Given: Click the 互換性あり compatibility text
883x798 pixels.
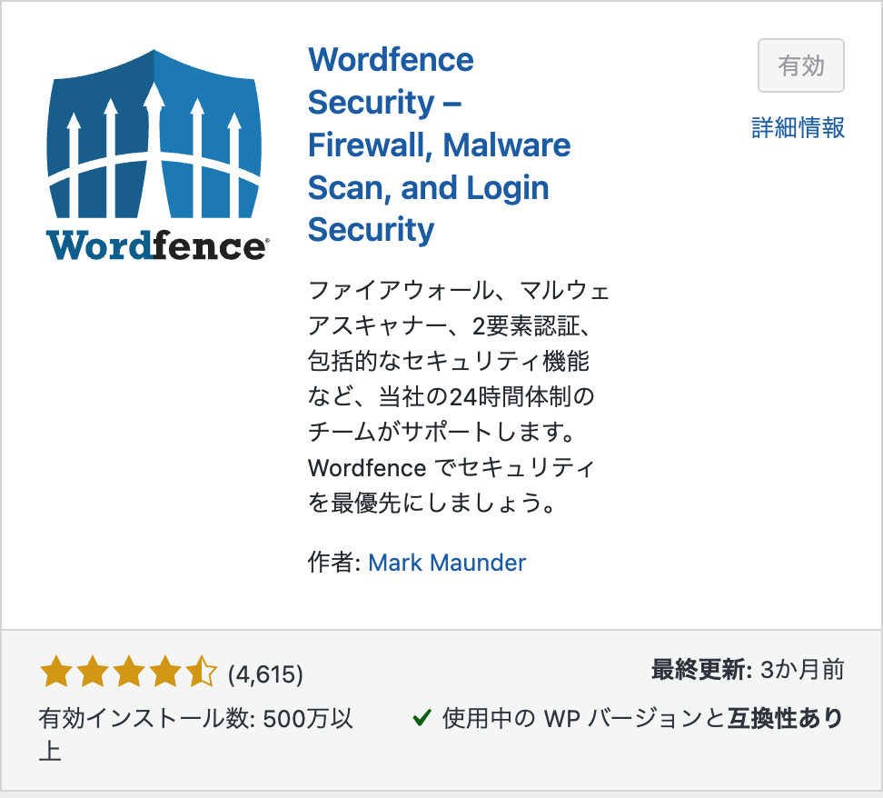Looking at the screenshot, I should tap(786, 718).
